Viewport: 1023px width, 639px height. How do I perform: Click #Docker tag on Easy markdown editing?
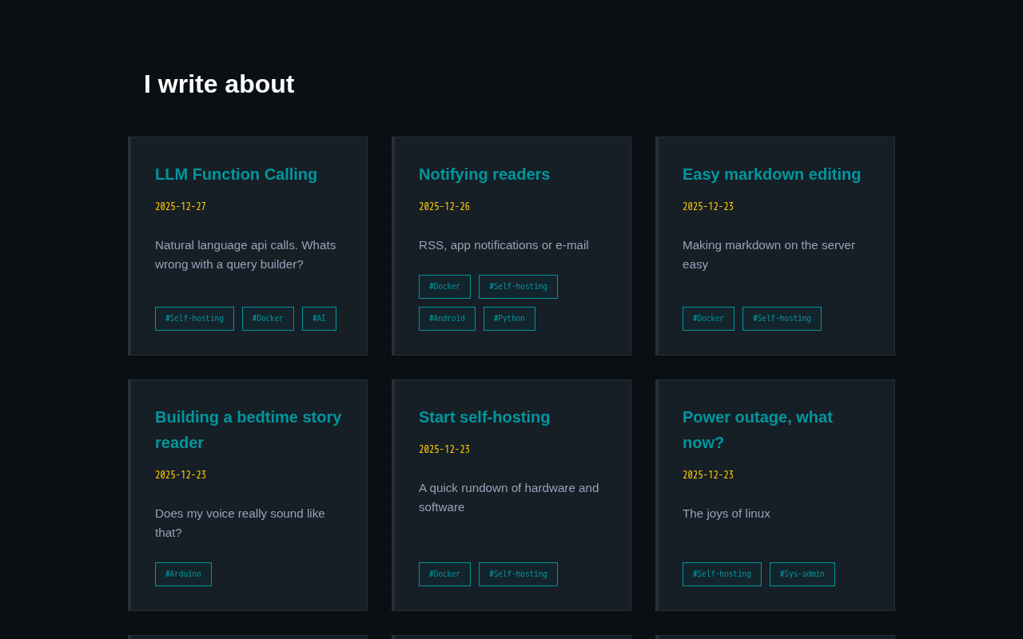[708, 319]
